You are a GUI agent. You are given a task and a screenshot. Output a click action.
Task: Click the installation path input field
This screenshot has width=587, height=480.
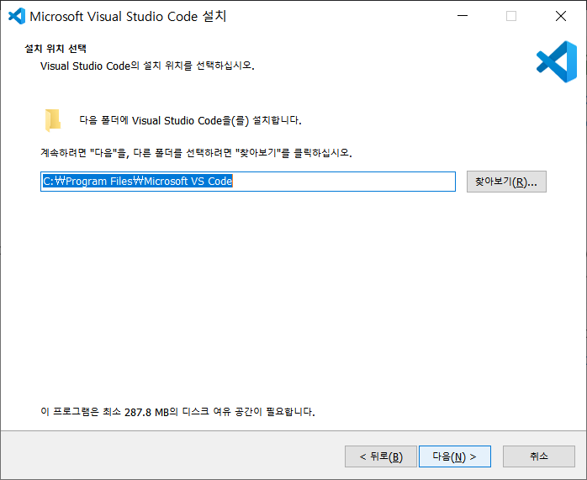point(248,182)
